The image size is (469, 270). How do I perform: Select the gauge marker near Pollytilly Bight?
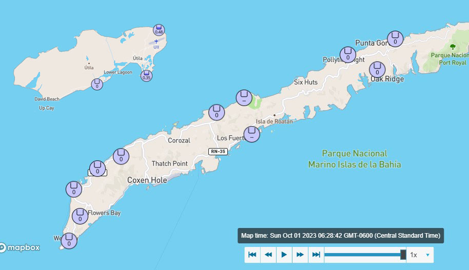pyautogui.click(x=348, y=54)
